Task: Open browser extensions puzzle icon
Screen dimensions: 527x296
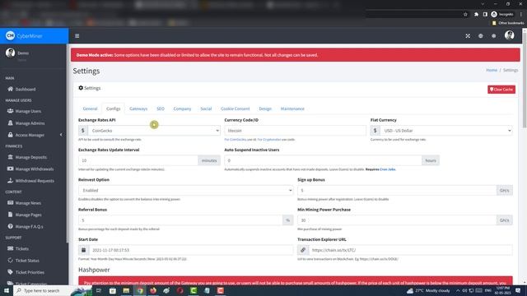Action: coord(476,15)
